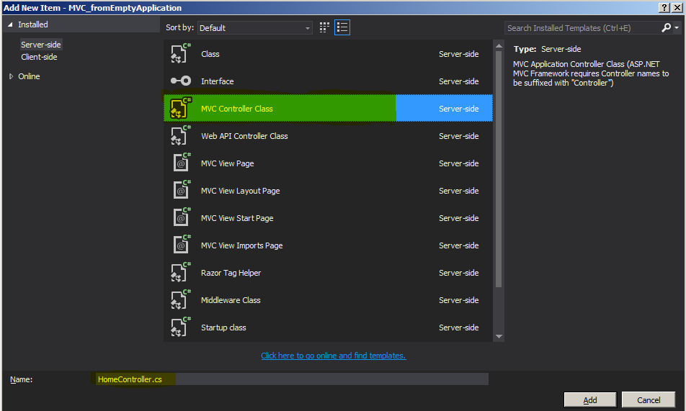Viewport: 686px width, 411px height.
Task: Click the template list scroll down arrow
Action: pos(499,336)
